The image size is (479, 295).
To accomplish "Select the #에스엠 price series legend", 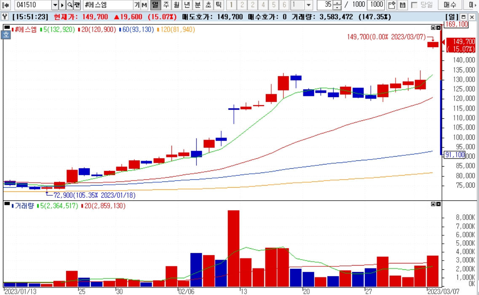I will (x=24, y=29).
